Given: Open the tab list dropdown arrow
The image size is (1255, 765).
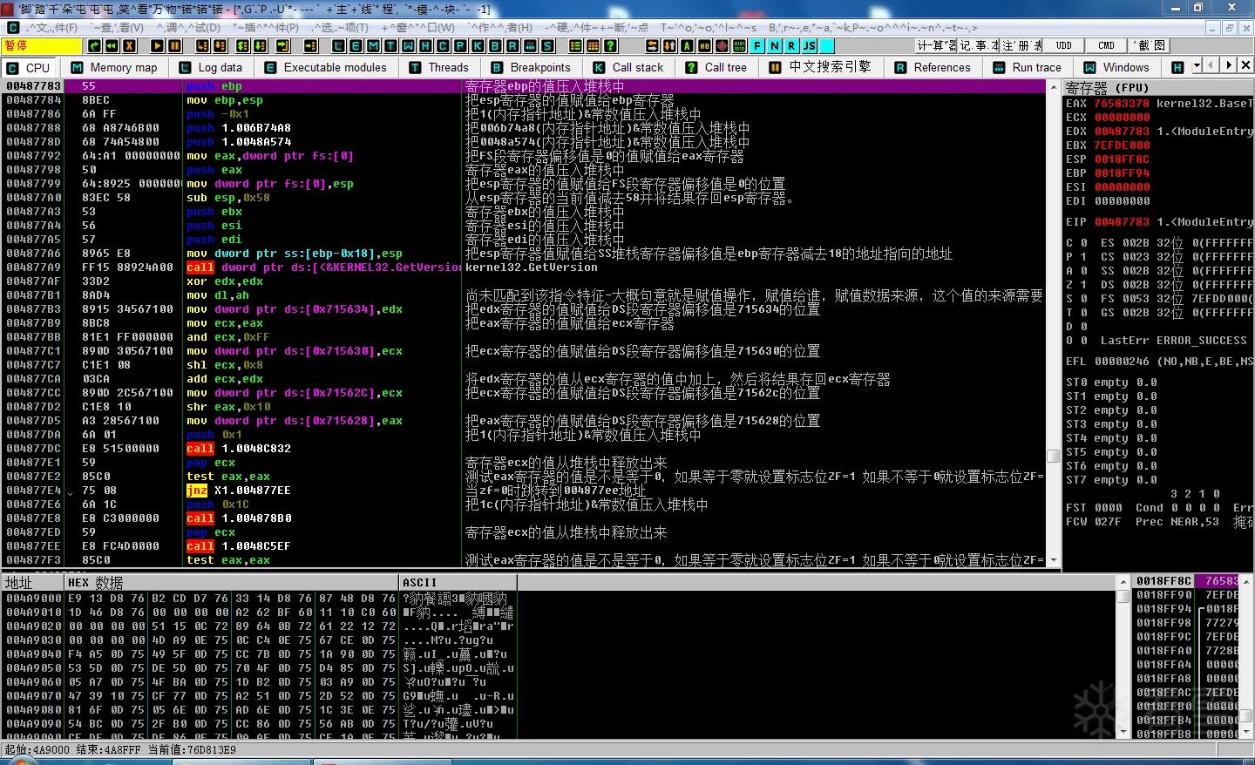Looking at the screenshot, I should [x=1197, y=66].
